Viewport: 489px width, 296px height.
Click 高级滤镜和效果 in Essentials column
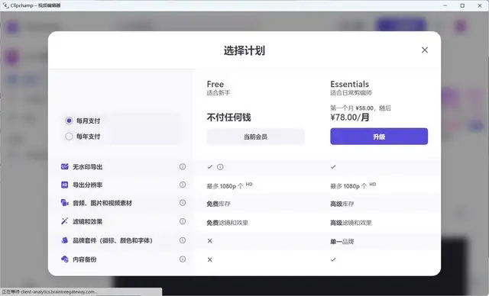pyautogui.click(x=351, y=223)
